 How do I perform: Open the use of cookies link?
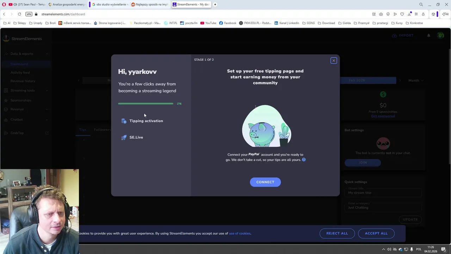tap(240, 233)
